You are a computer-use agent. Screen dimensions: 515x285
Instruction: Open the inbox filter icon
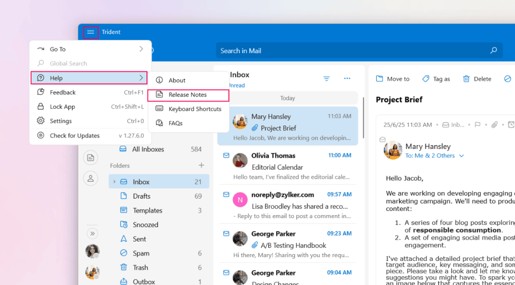(x=327, y=79)
